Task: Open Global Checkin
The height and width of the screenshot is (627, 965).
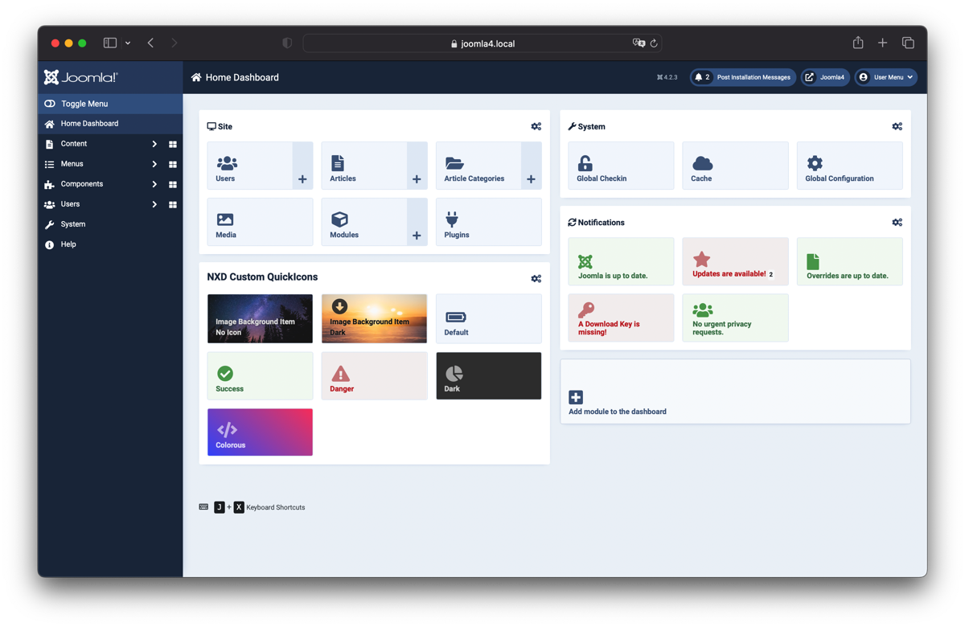Action: pos(621,166)
